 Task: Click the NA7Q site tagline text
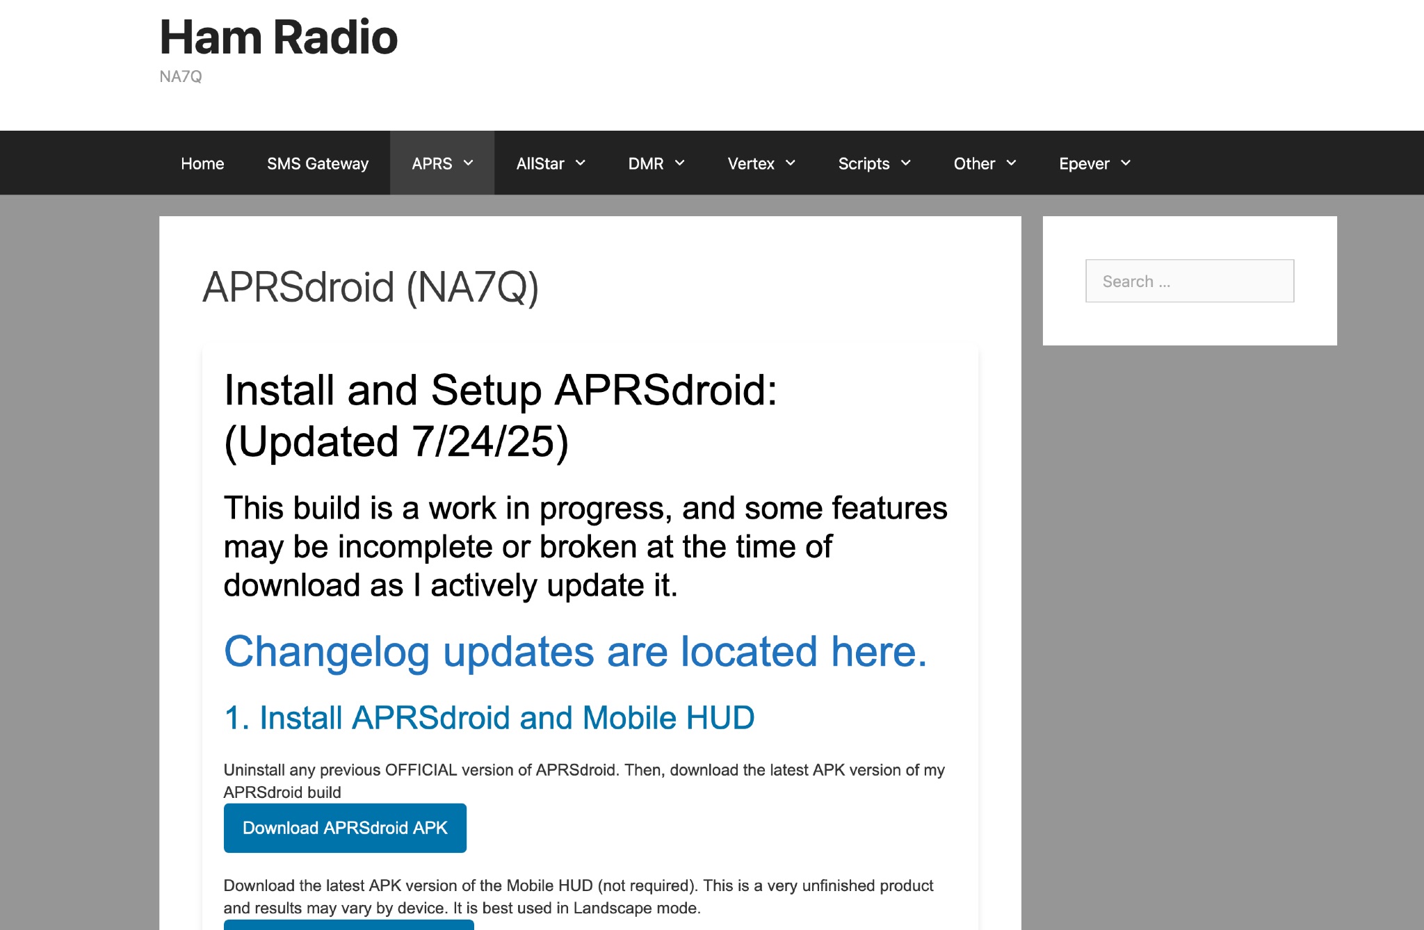point(181,76)
